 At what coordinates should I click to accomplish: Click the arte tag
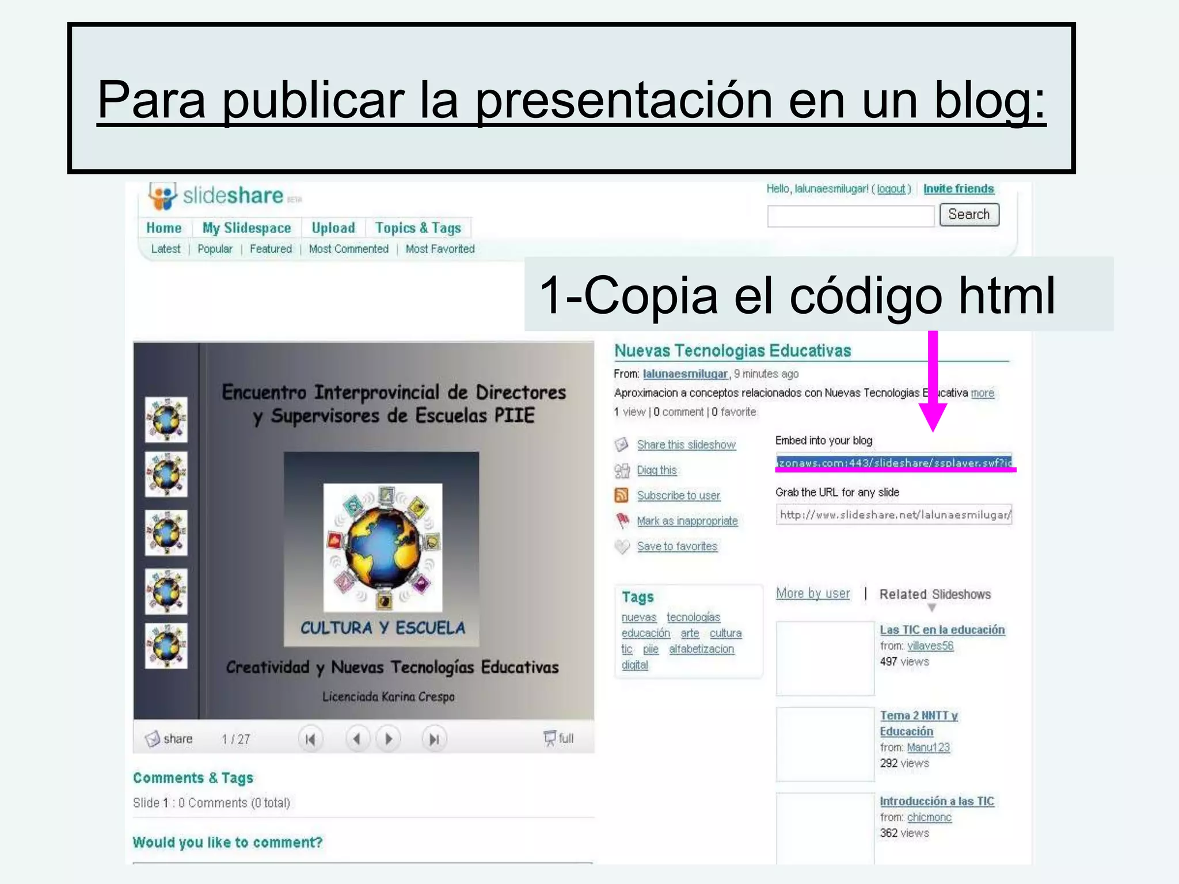[x=690, y=633]
